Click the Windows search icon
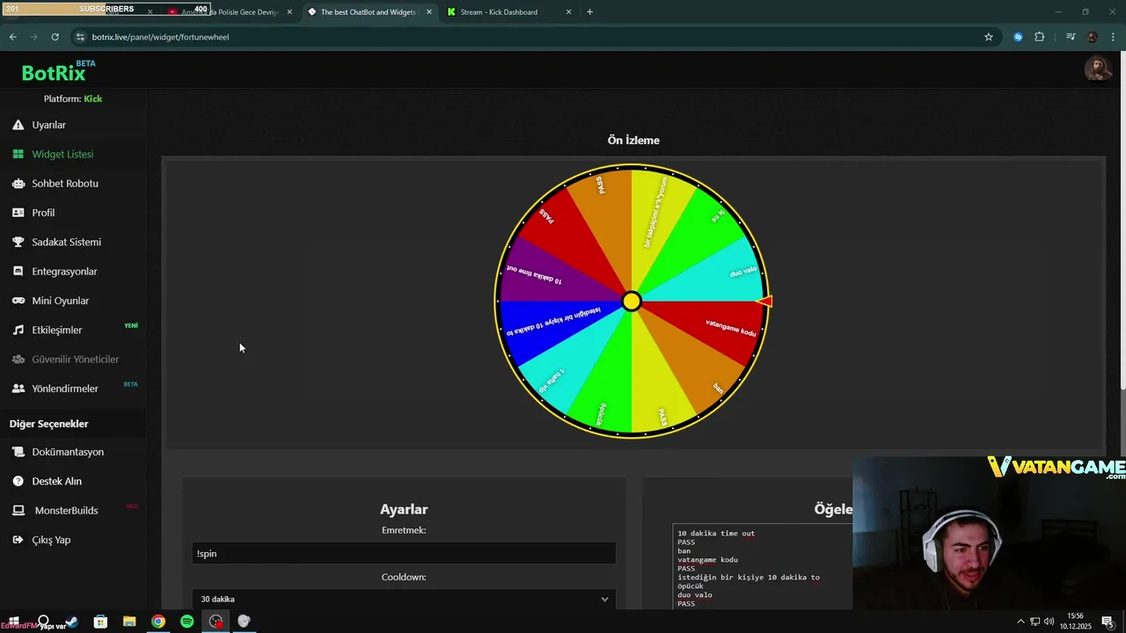Viewport: 1126px width, 633px height. point(43,622)
